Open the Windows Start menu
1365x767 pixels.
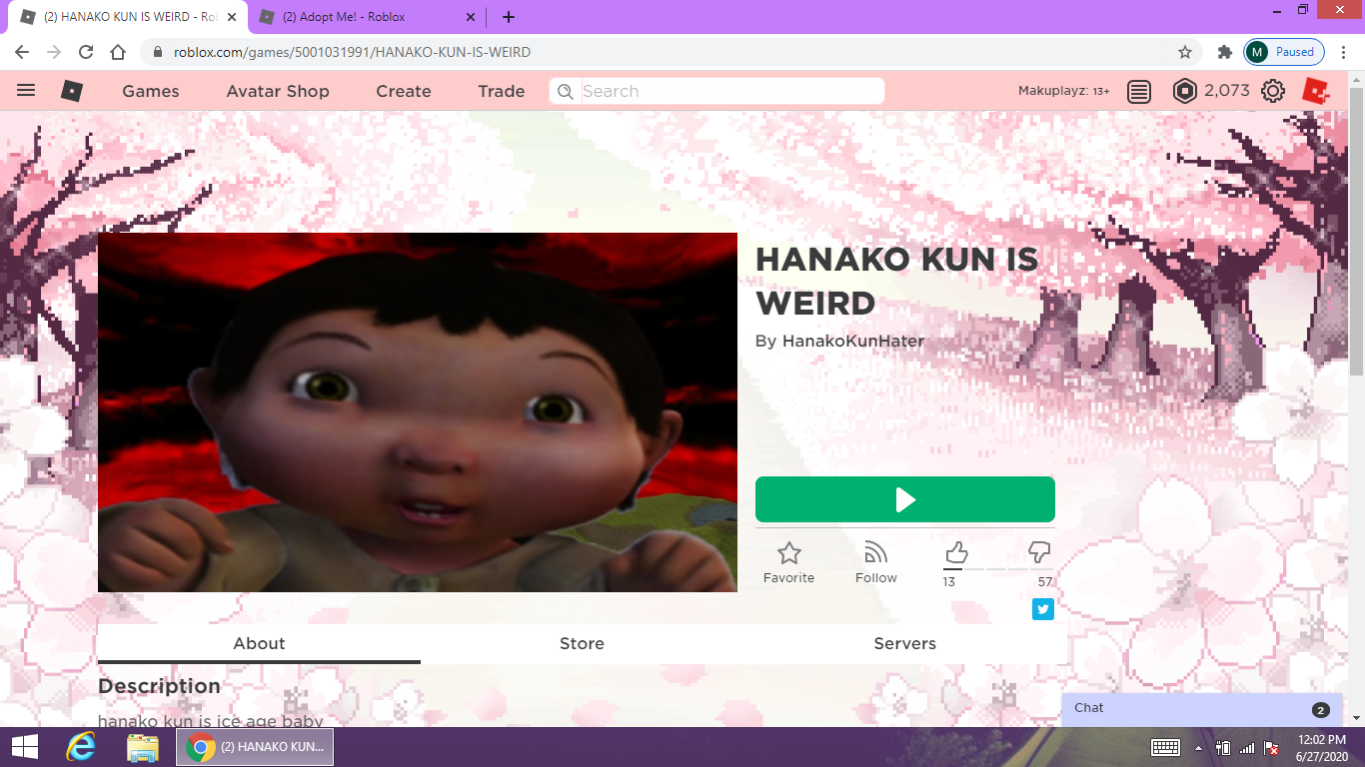tap(25, 747)
